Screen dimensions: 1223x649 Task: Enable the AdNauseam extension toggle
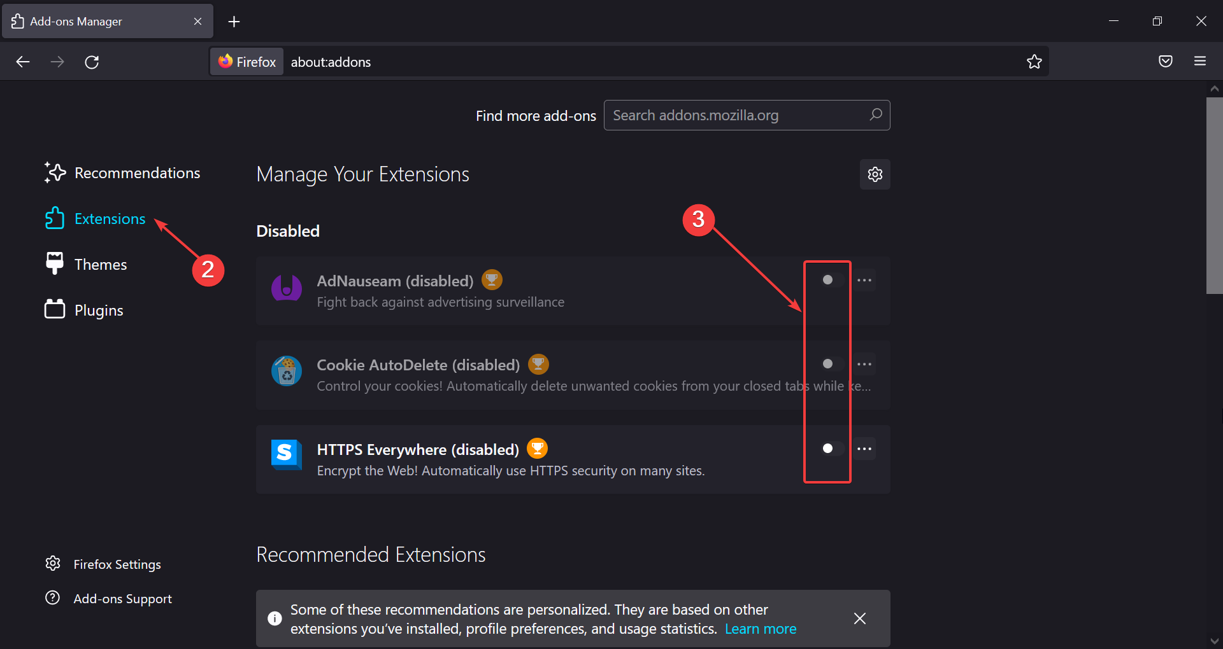(x=832, y=280)
